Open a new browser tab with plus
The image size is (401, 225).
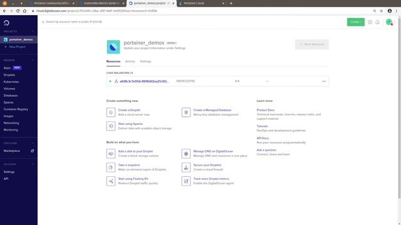coord(231,3)
